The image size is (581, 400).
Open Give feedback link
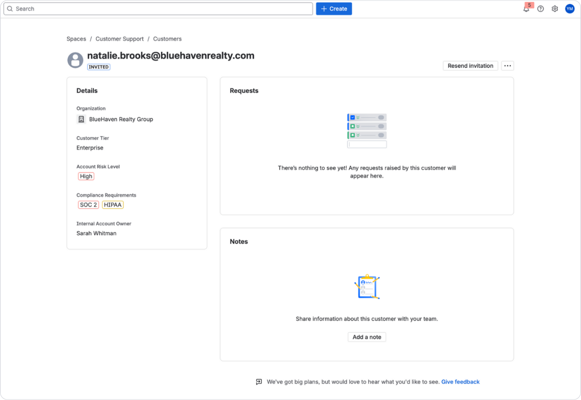click(460, 381)
